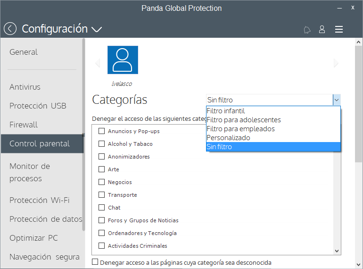Choose Filtro infantil from the list
This screenshot has width=363, height=269.
pos(273,111)
